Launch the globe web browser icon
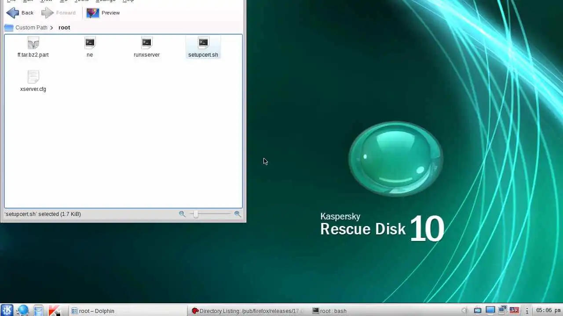The image size is (563, 316). pyautogui.click(x=23, y=310)
